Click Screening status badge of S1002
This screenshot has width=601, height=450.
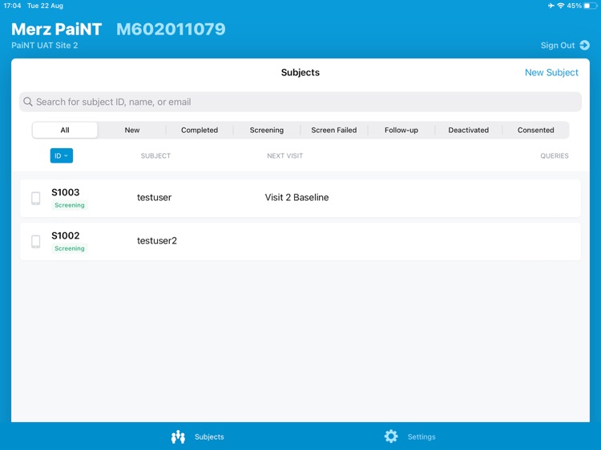(70, 248)
